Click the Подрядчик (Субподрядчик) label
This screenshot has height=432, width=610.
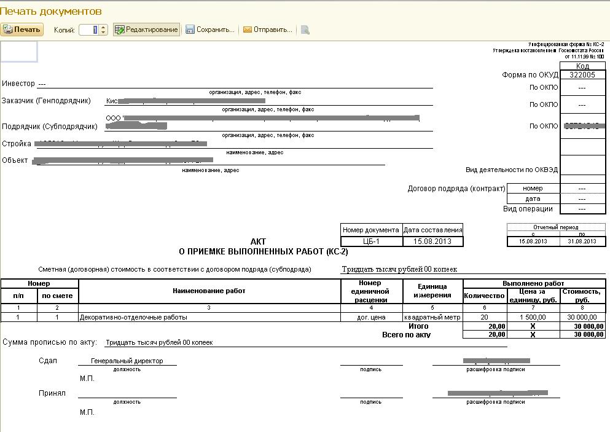coord(50,127)
